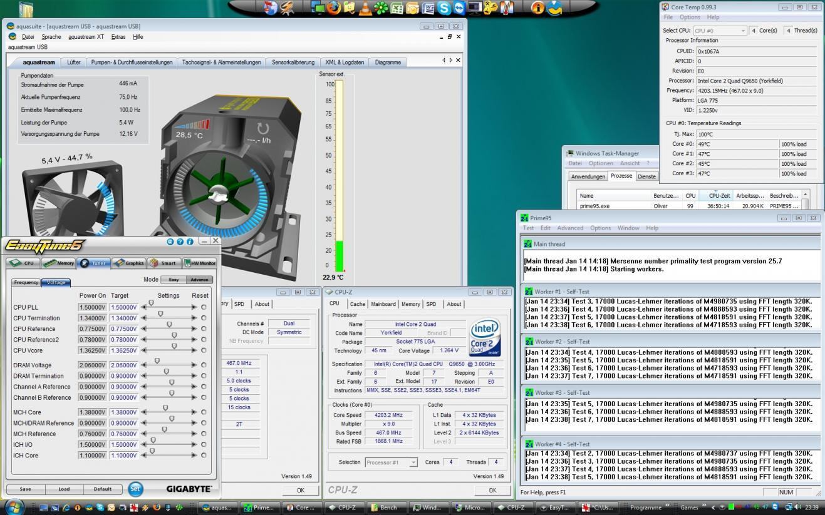Open the CPU tab in EasyTune6
This screenshot has width=825, height=515.
pyautogui.click(x=23, y=263)
